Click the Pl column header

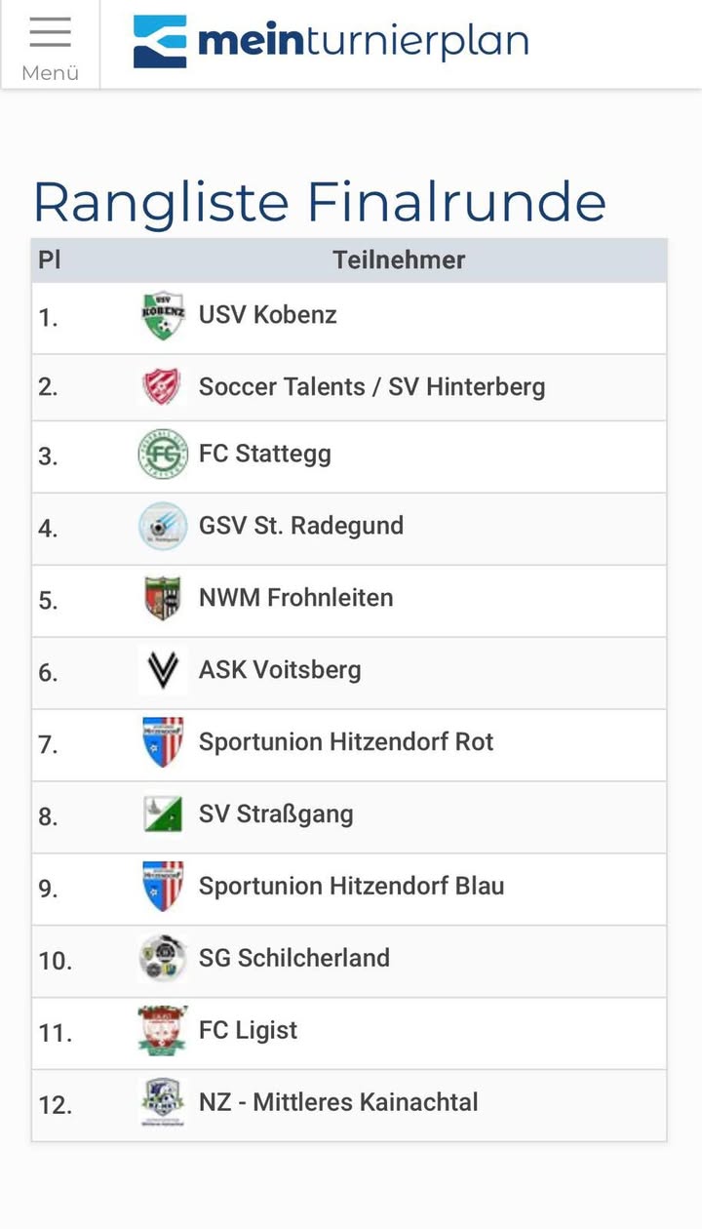[x=50, y=260]
